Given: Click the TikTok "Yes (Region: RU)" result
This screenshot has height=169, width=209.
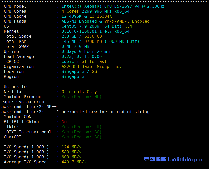Looking at the screenshot, I should (81, 127).
